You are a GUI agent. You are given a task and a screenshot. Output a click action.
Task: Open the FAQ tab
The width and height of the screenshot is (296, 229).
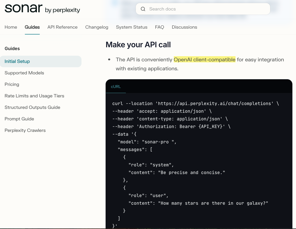[x=159, y=27]
